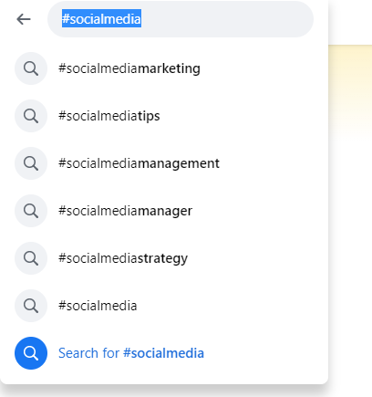Viewport: 372px width, 397px height.
Task: Select magnifier icon beside plain #socialmedia suggestion
Action: [31, 306]
